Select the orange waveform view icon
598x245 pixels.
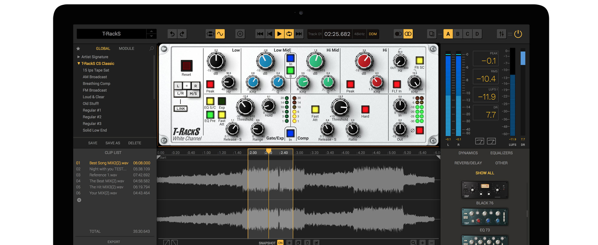[220, 34]
